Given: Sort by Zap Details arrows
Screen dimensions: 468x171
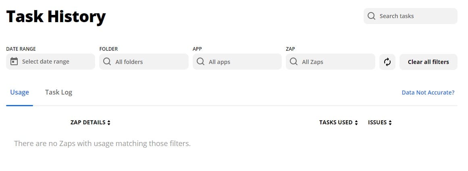Looking at the screenshot, I should pos(109,123).
